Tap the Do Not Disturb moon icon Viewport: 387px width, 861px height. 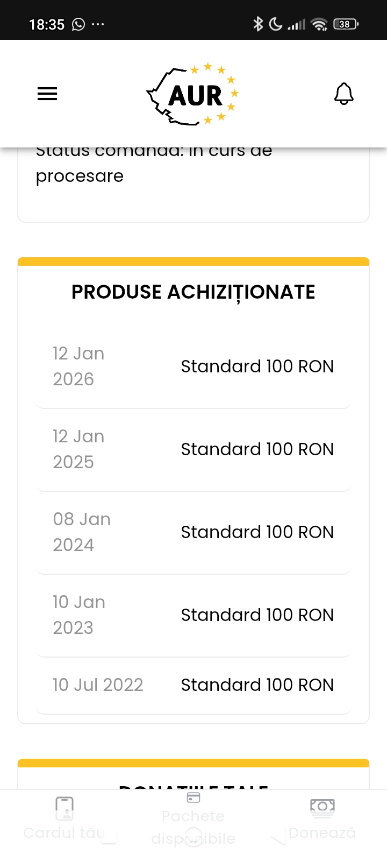(275, 24)
